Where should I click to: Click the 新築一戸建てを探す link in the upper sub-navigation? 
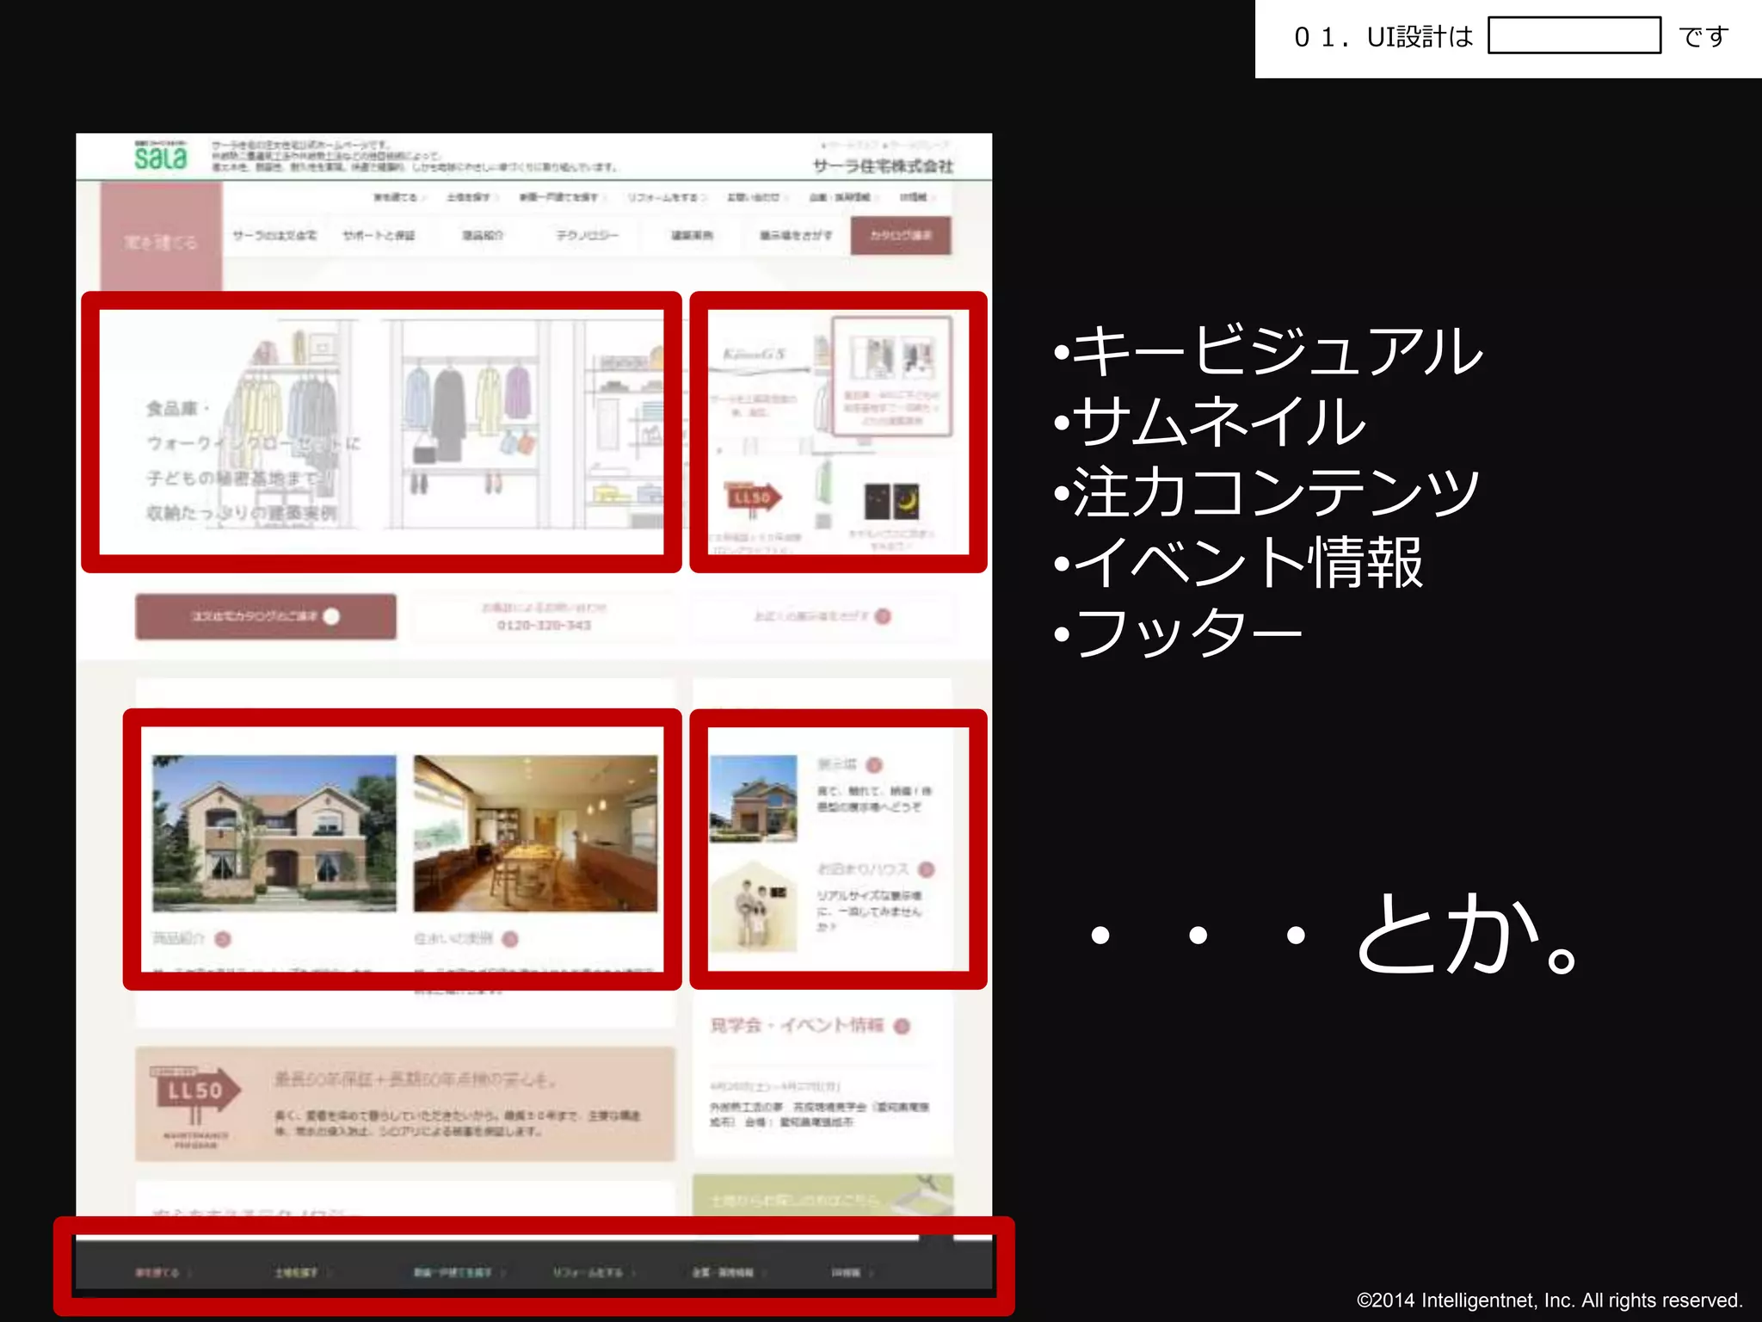tap(561, 197)
